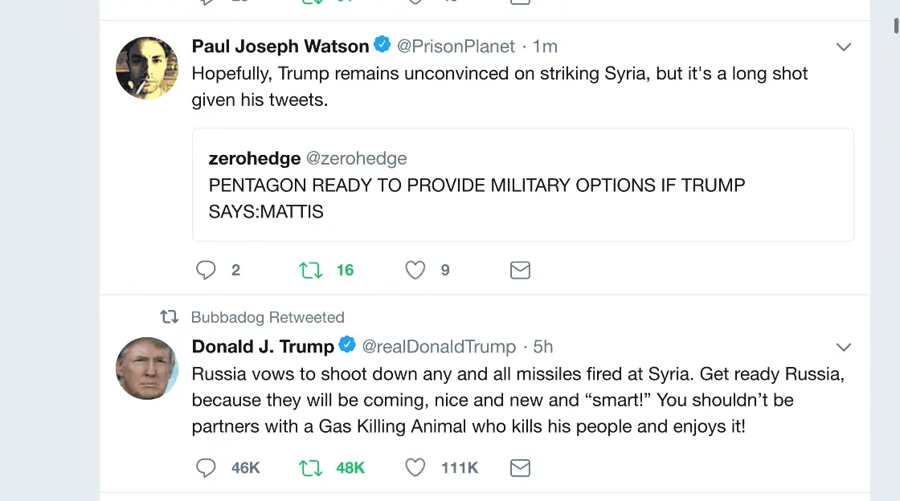Reply to Donald J. Trump's tweet
The height and width of the screenshot is (501, 900).
pos(207,468)
